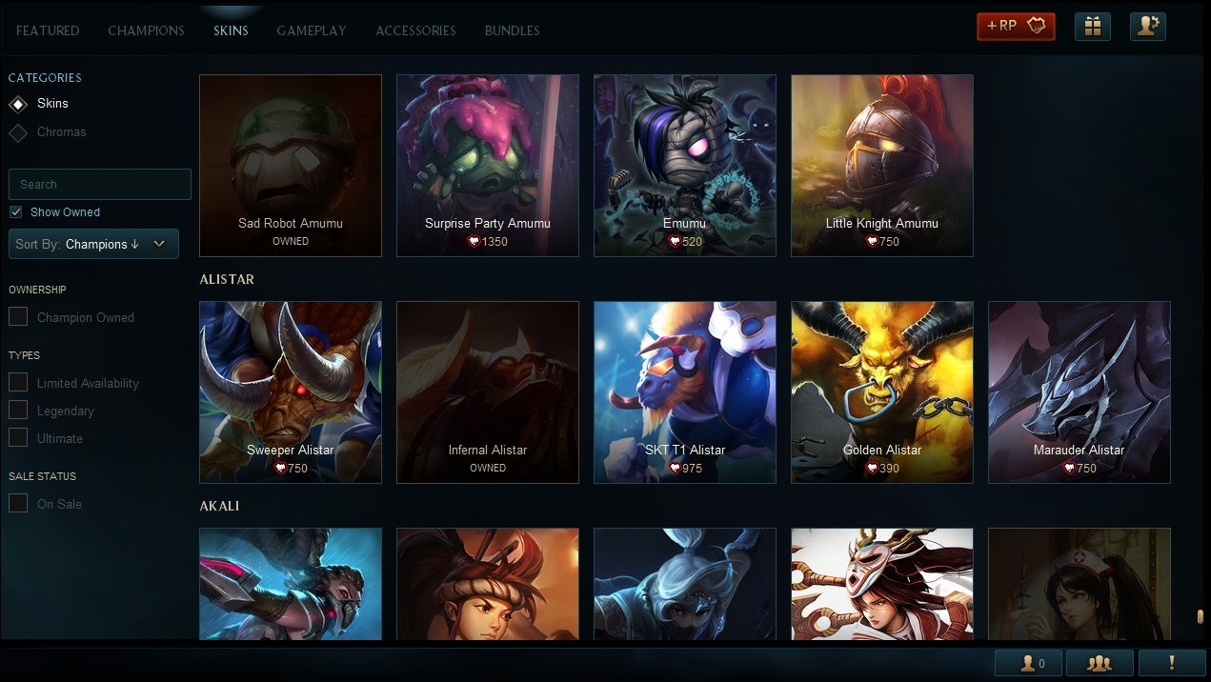Viewport: 1211px width, 682px height.
Task: Open the alerts exclamation mark icon
Action: pyautogui.click(x=1171, y=663)
